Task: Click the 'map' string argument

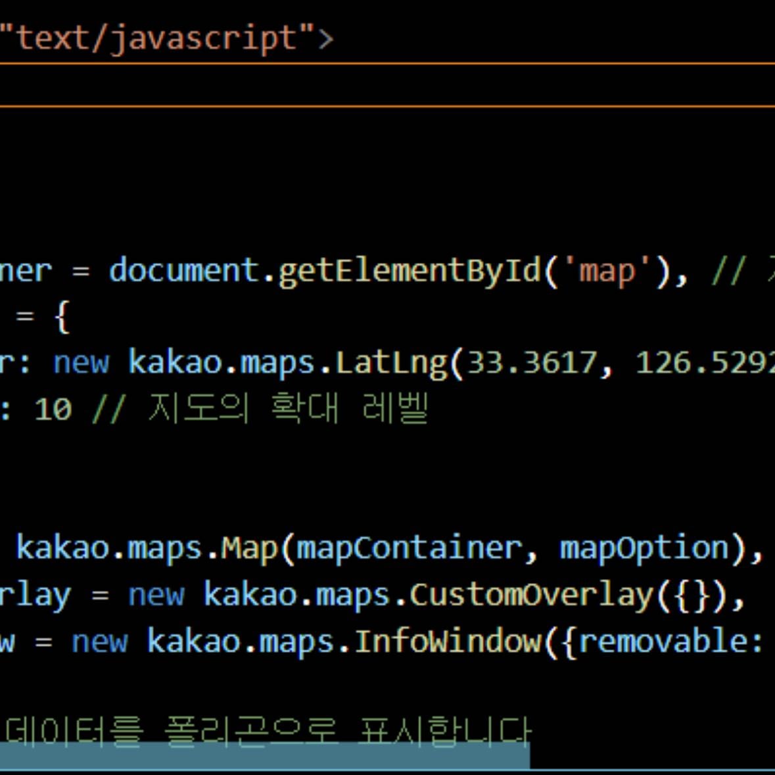Action: [x=607, y=271]
